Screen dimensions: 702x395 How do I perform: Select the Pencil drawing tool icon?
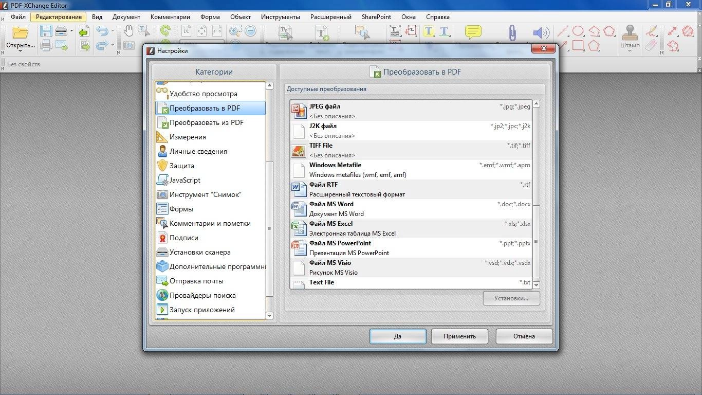tap(651, 31)
